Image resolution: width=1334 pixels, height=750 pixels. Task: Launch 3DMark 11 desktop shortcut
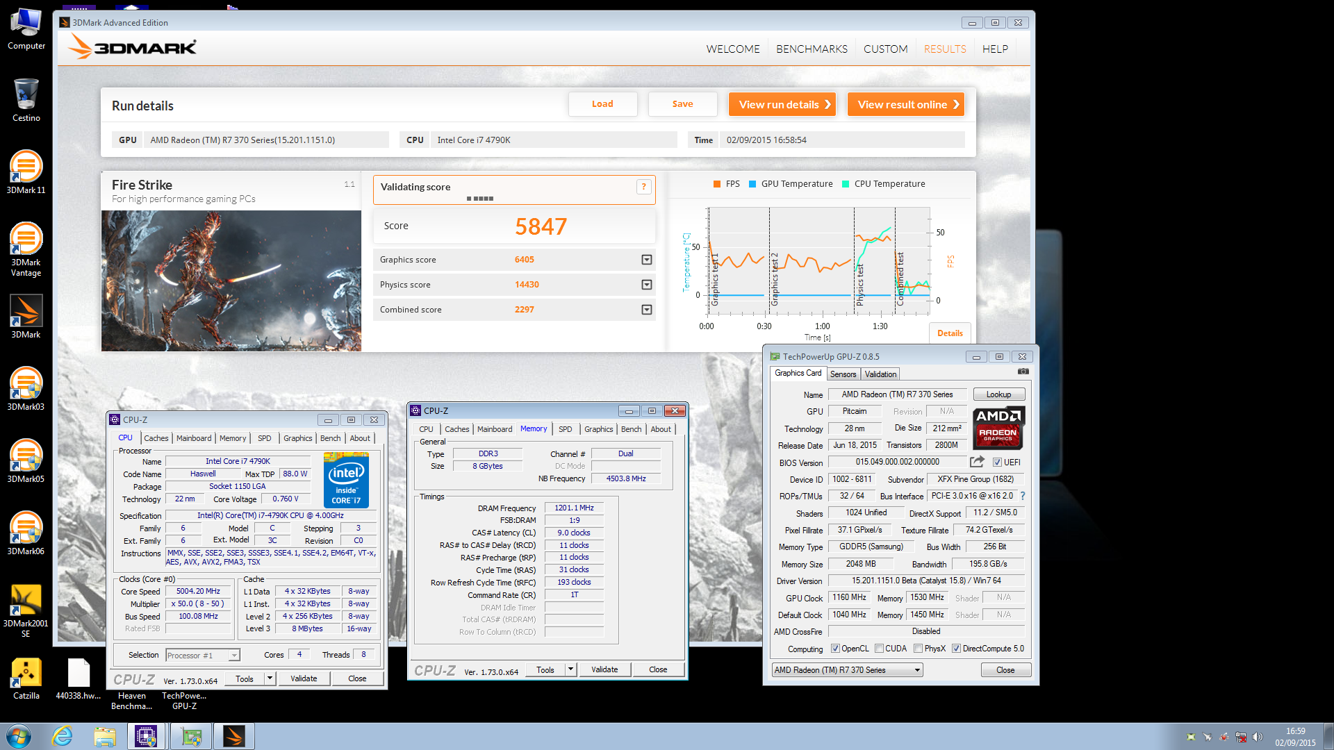click(x=26, y=172)
